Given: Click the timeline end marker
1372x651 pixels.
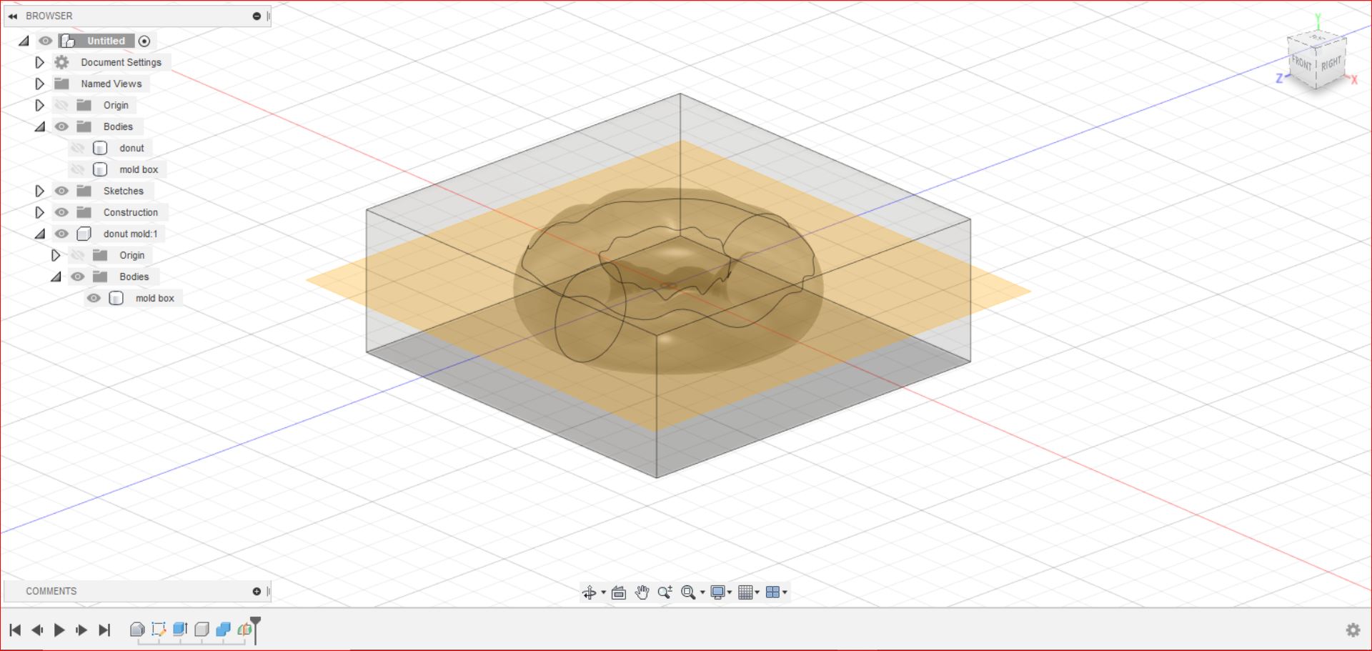Looking at the screenshot, I should (255, 630).
